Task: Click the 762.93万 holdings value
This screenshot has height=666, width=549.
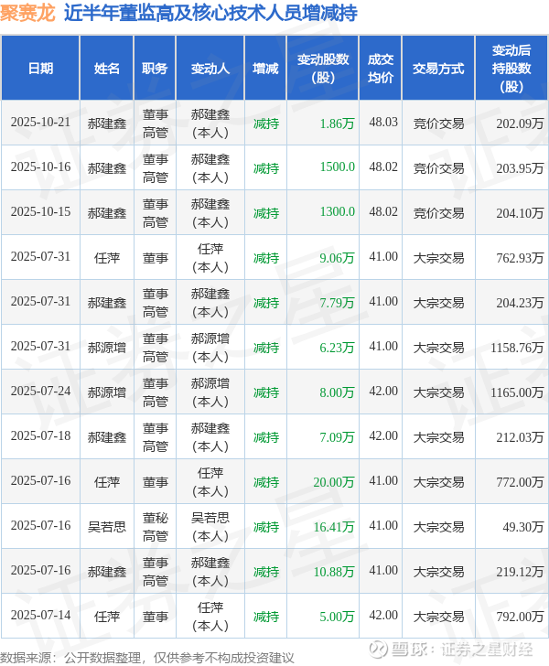Action: (x=520, y=258)
